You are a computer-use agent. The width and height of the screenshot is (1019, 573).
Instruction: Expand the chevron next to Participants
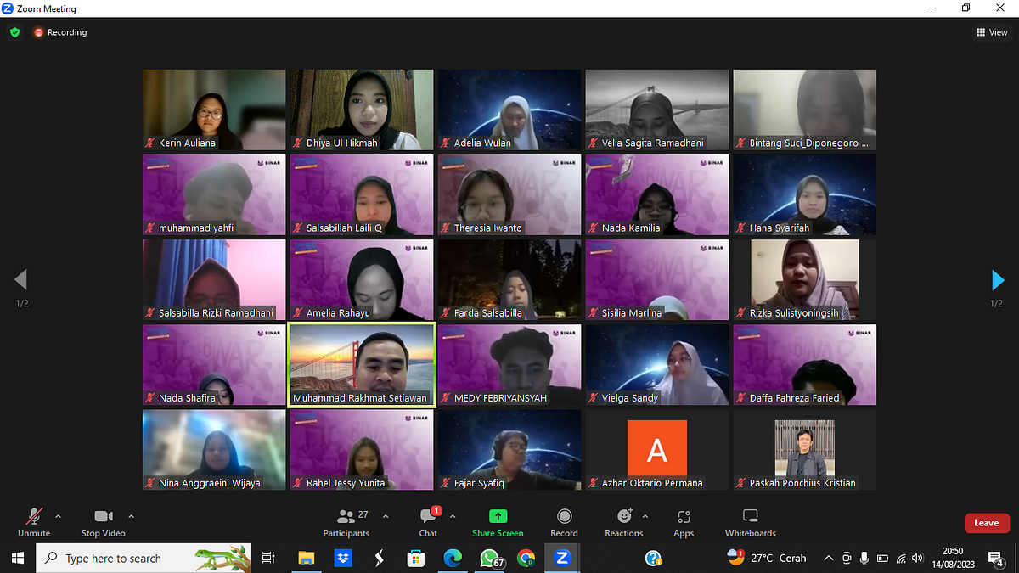(386, 516)
